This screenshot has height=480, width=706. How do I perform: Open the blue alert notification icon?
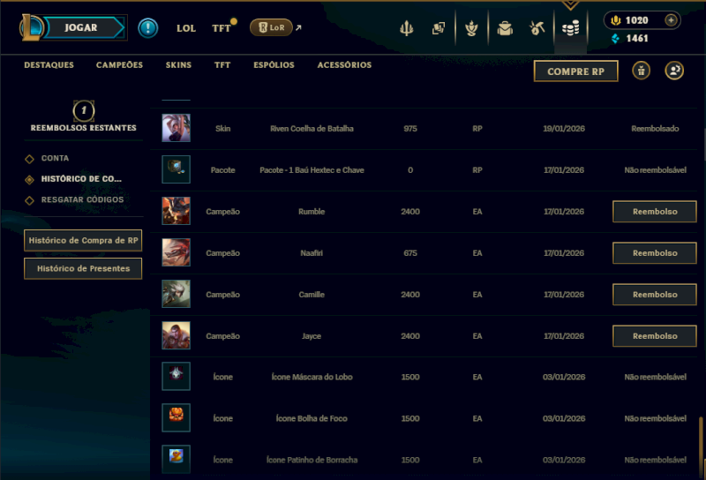tap(147, 28)
